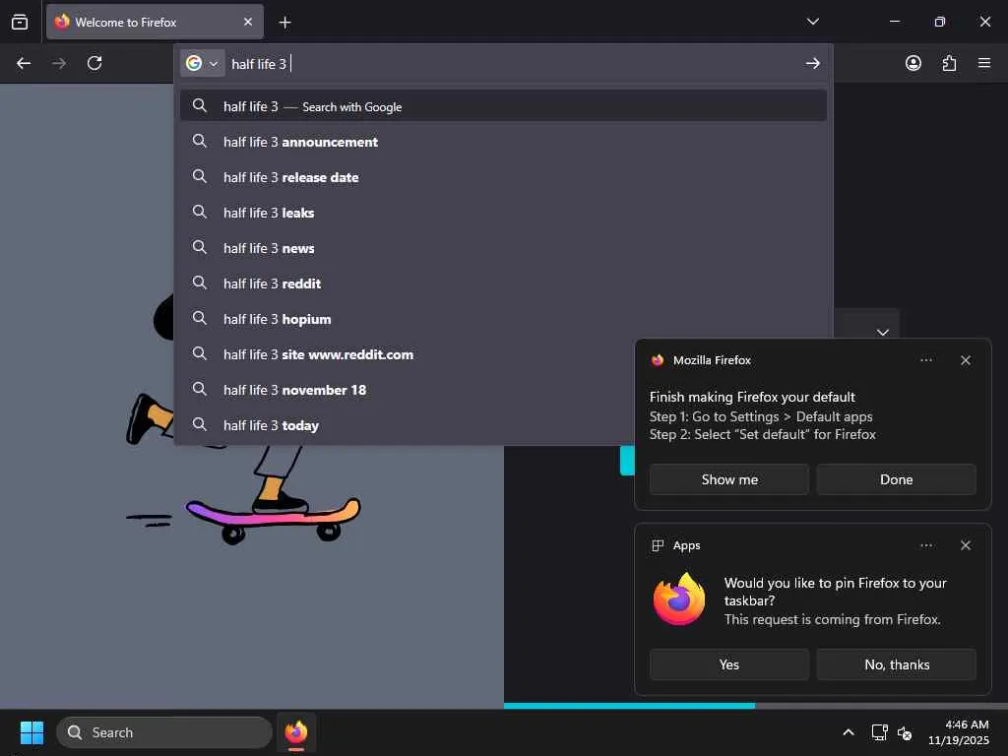The width and height of the screenshot is (1008, 756).
Task: Open the Google search engine selector
Action: pyautogui.click(x=202, y=63)
